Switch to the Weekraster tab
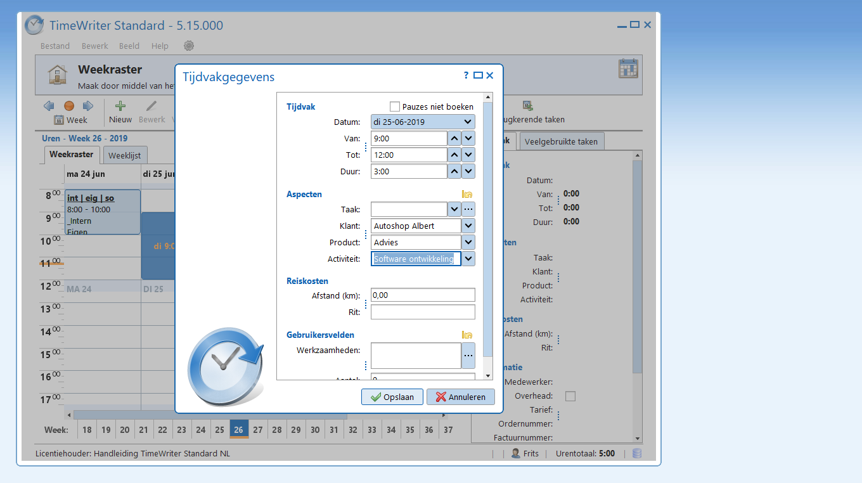This screenshot has width=862, height=483. [72, 154]
